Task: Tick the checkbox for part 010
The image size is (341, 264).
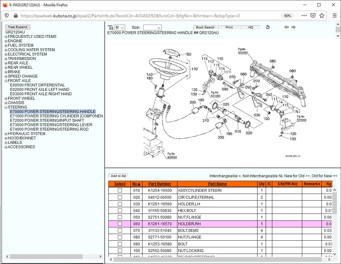Action: click(120, 191)
